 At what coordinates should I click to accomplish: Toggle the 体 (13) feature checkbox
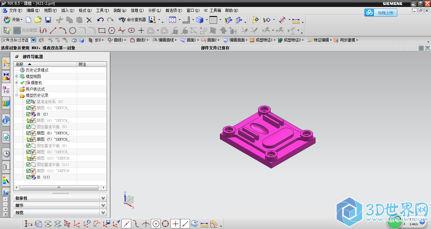pos(28,177)
